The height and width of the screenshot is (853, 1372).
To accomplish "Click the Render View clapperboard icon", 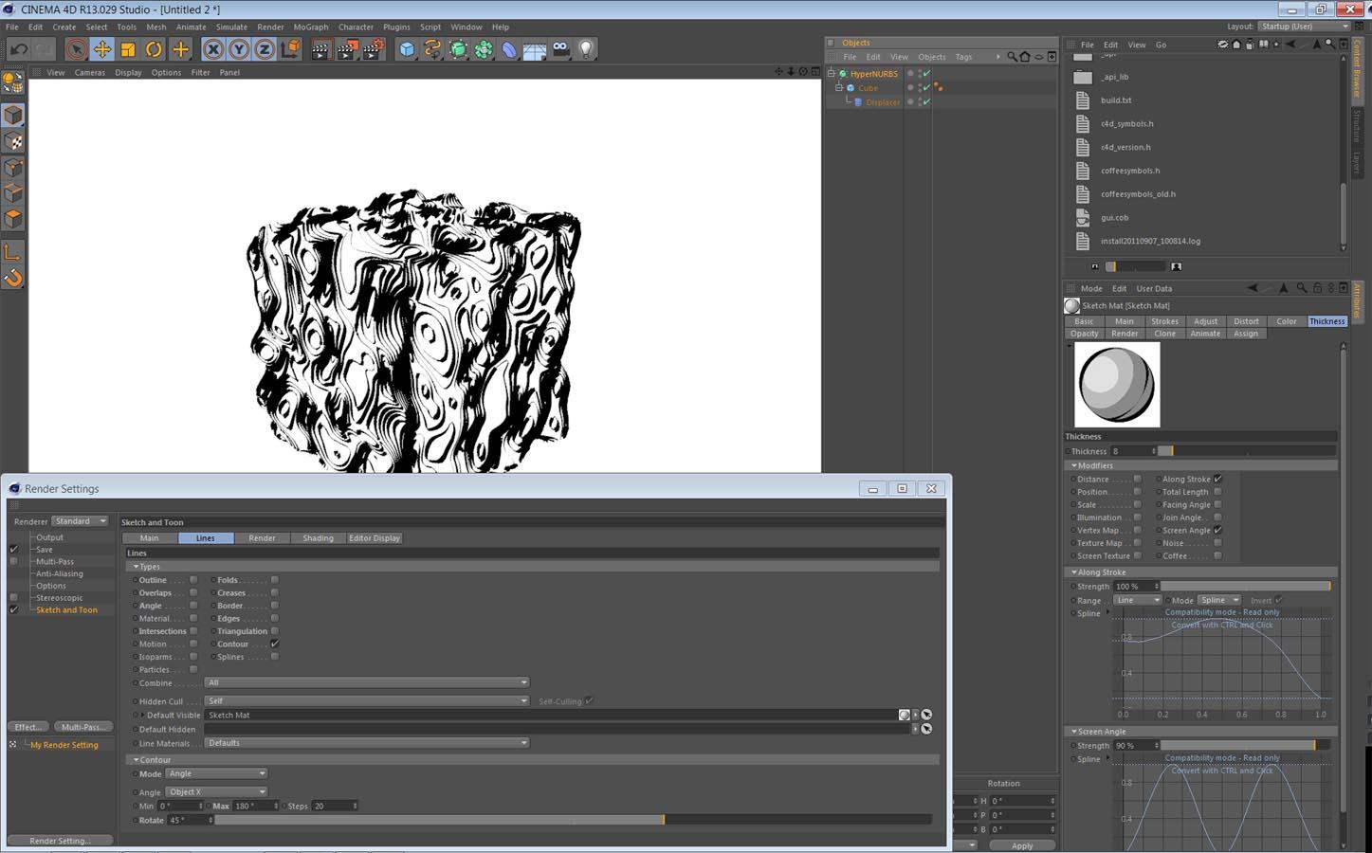I will [320, 49].
